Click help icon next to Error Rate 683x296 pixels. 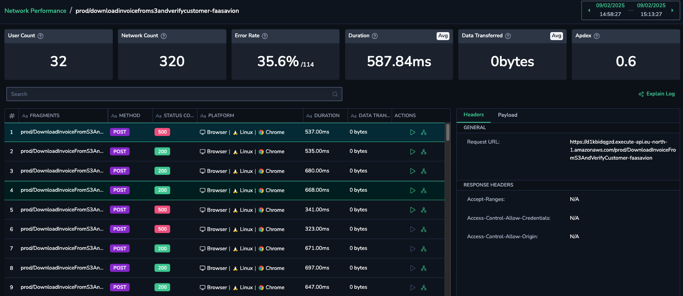pos(265,36)
